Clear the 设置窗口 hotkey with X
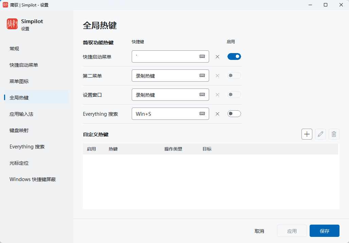The height and width of the screenshot is (243, 349). [x=218, y=95]
